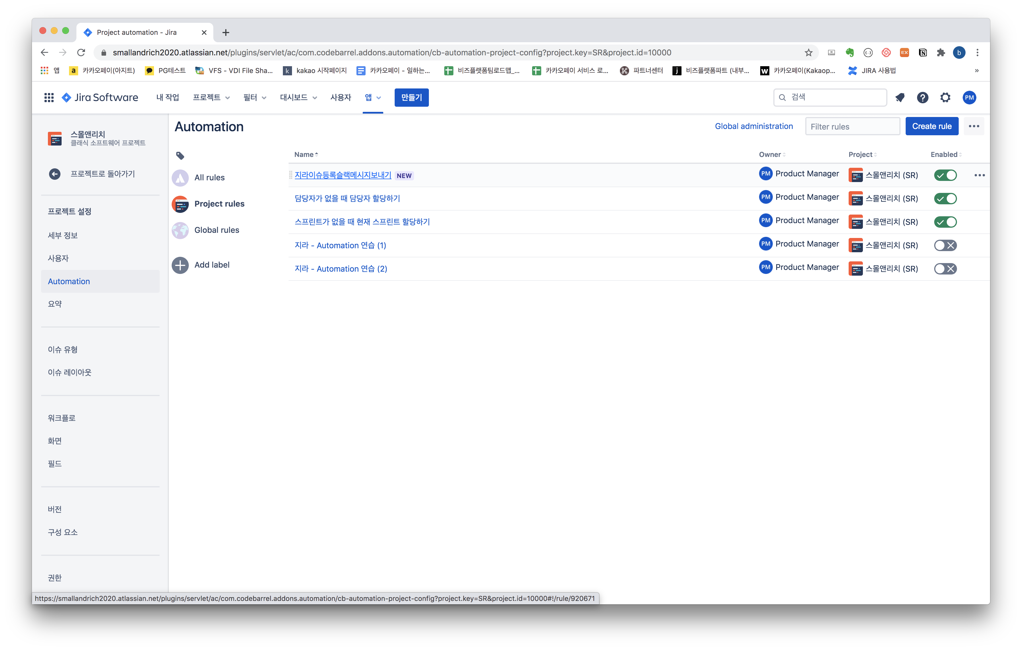The width and height of the screenshot is (1022, 650).
Task: Open the Jira settings gear icon
Action: coord(945,98)
